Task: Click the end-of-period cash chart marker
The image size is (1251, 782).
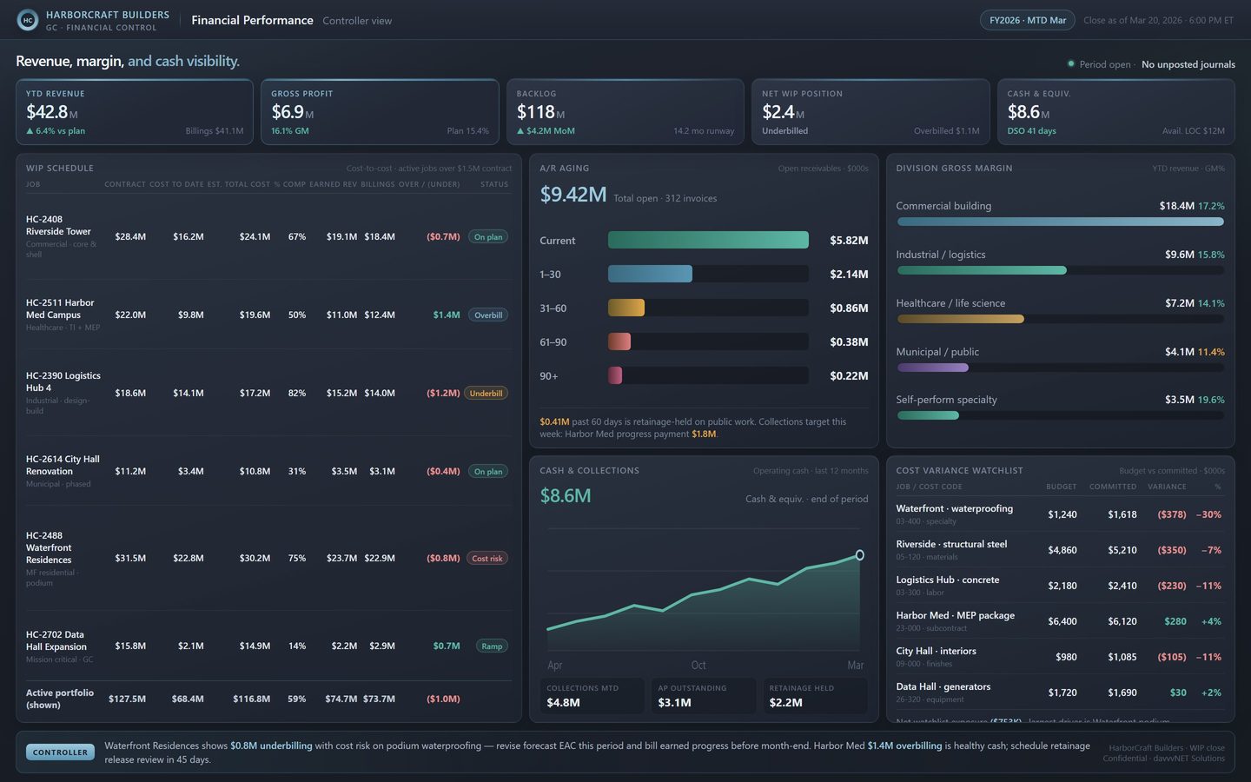Action: [x=859, y=554]
